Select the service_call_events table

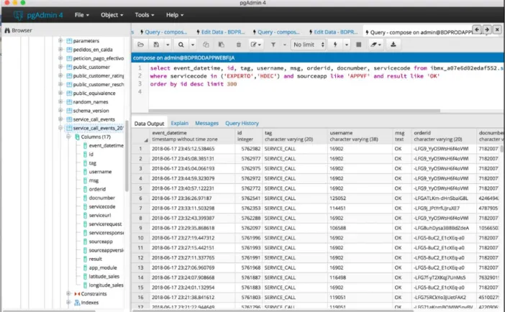click(x=94, y=119)
